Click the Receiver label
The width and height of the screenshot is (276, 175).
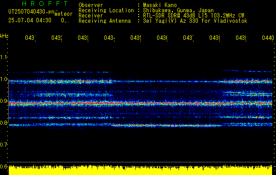coord(91,16)
